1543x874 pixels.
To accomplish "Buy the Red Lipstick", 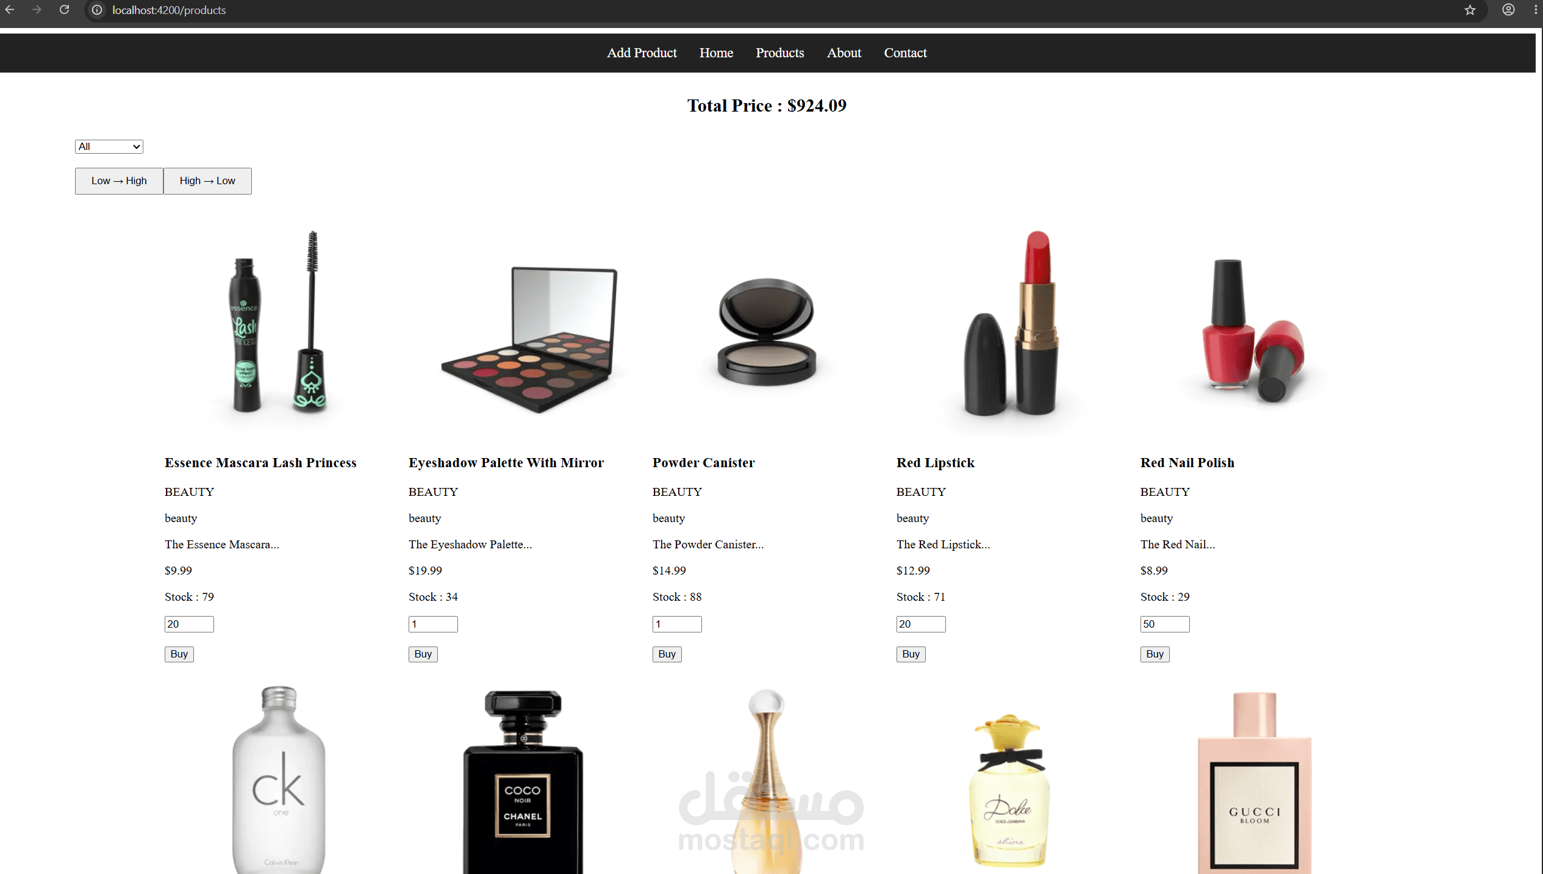I will coord(911,654).
